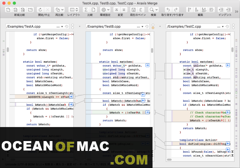Click TestC pane horizontal scrollbar thumb
This screenshot has height=168, width=240.
click(169, 160)
